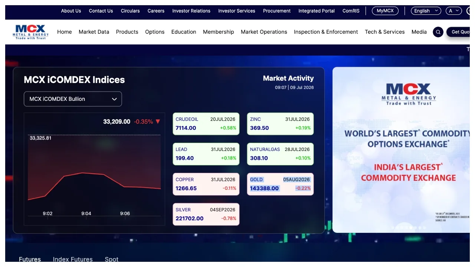Open the Circulars link
The height and width of the screenshot is (267, 475).
pyautogui.click(x=130, y=11)
